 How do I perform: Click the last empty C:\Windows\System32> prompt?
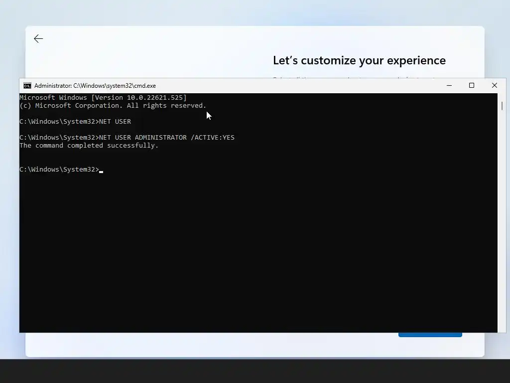coord(61,170)
